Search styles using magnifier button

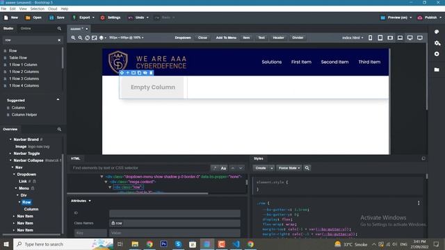point(307,168)
